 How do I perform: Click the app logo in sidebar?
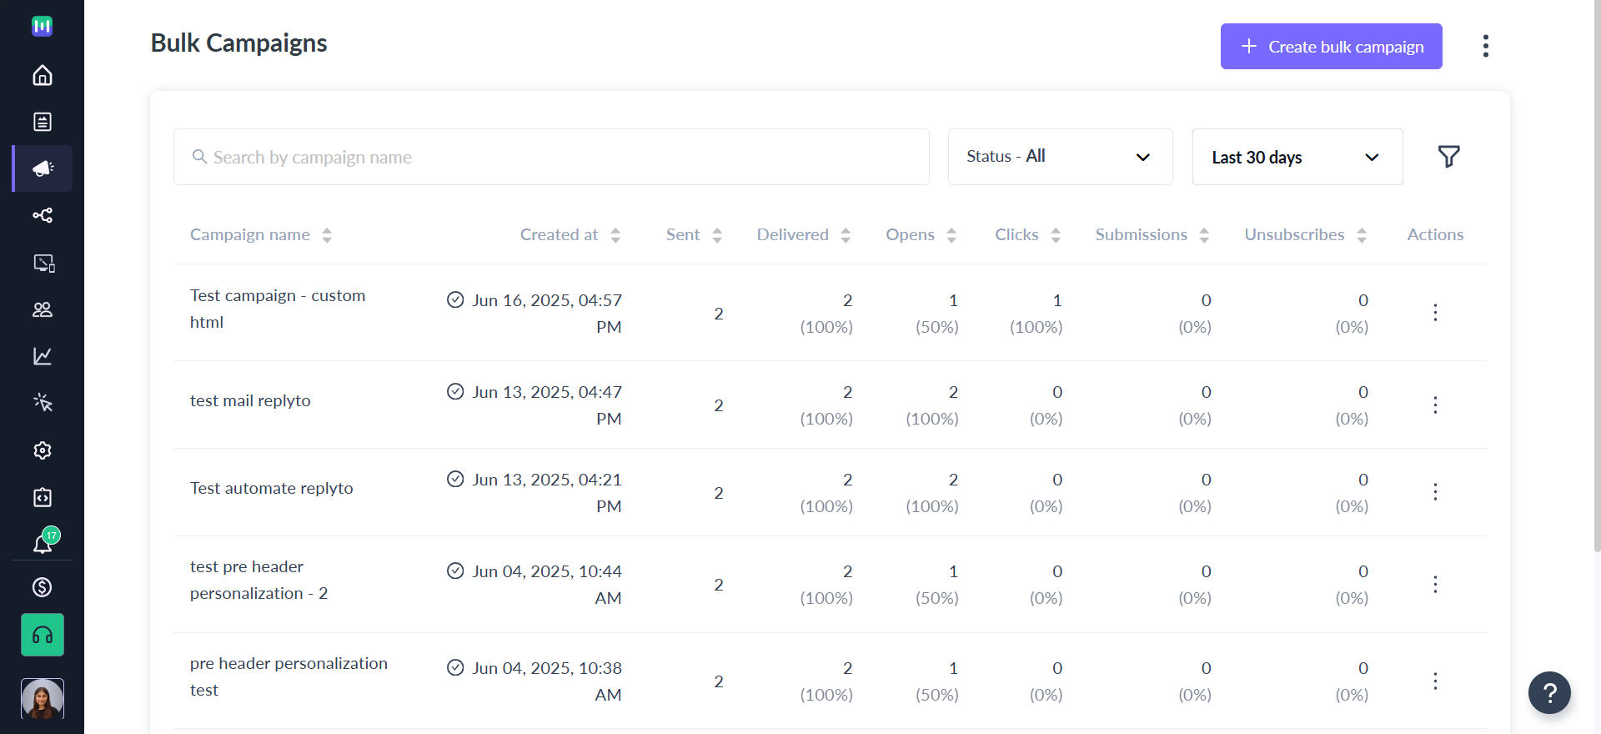pos(43,27)
